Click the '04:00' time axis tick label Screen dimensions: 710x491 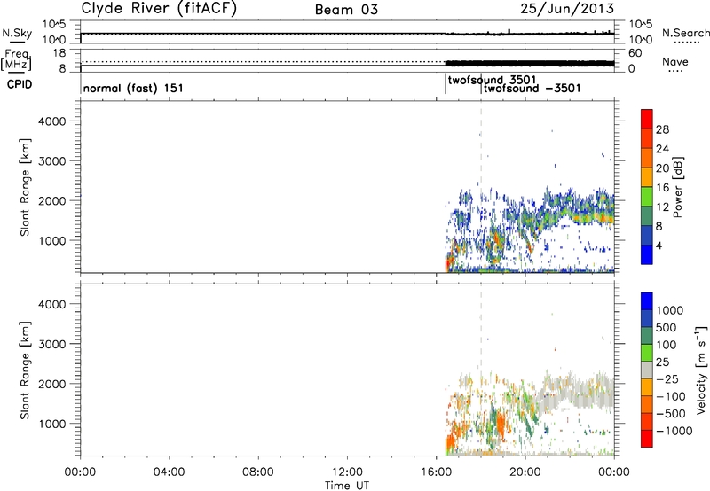[x=170, y=472]
